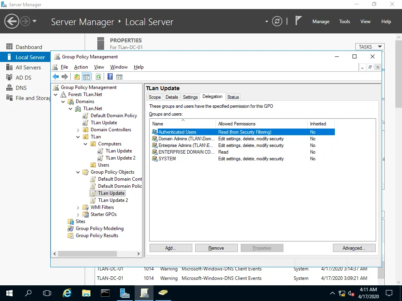Screen dimensions: 402x301
Task: Click taskbar search magnifier icon
Action: click(28, 293)
